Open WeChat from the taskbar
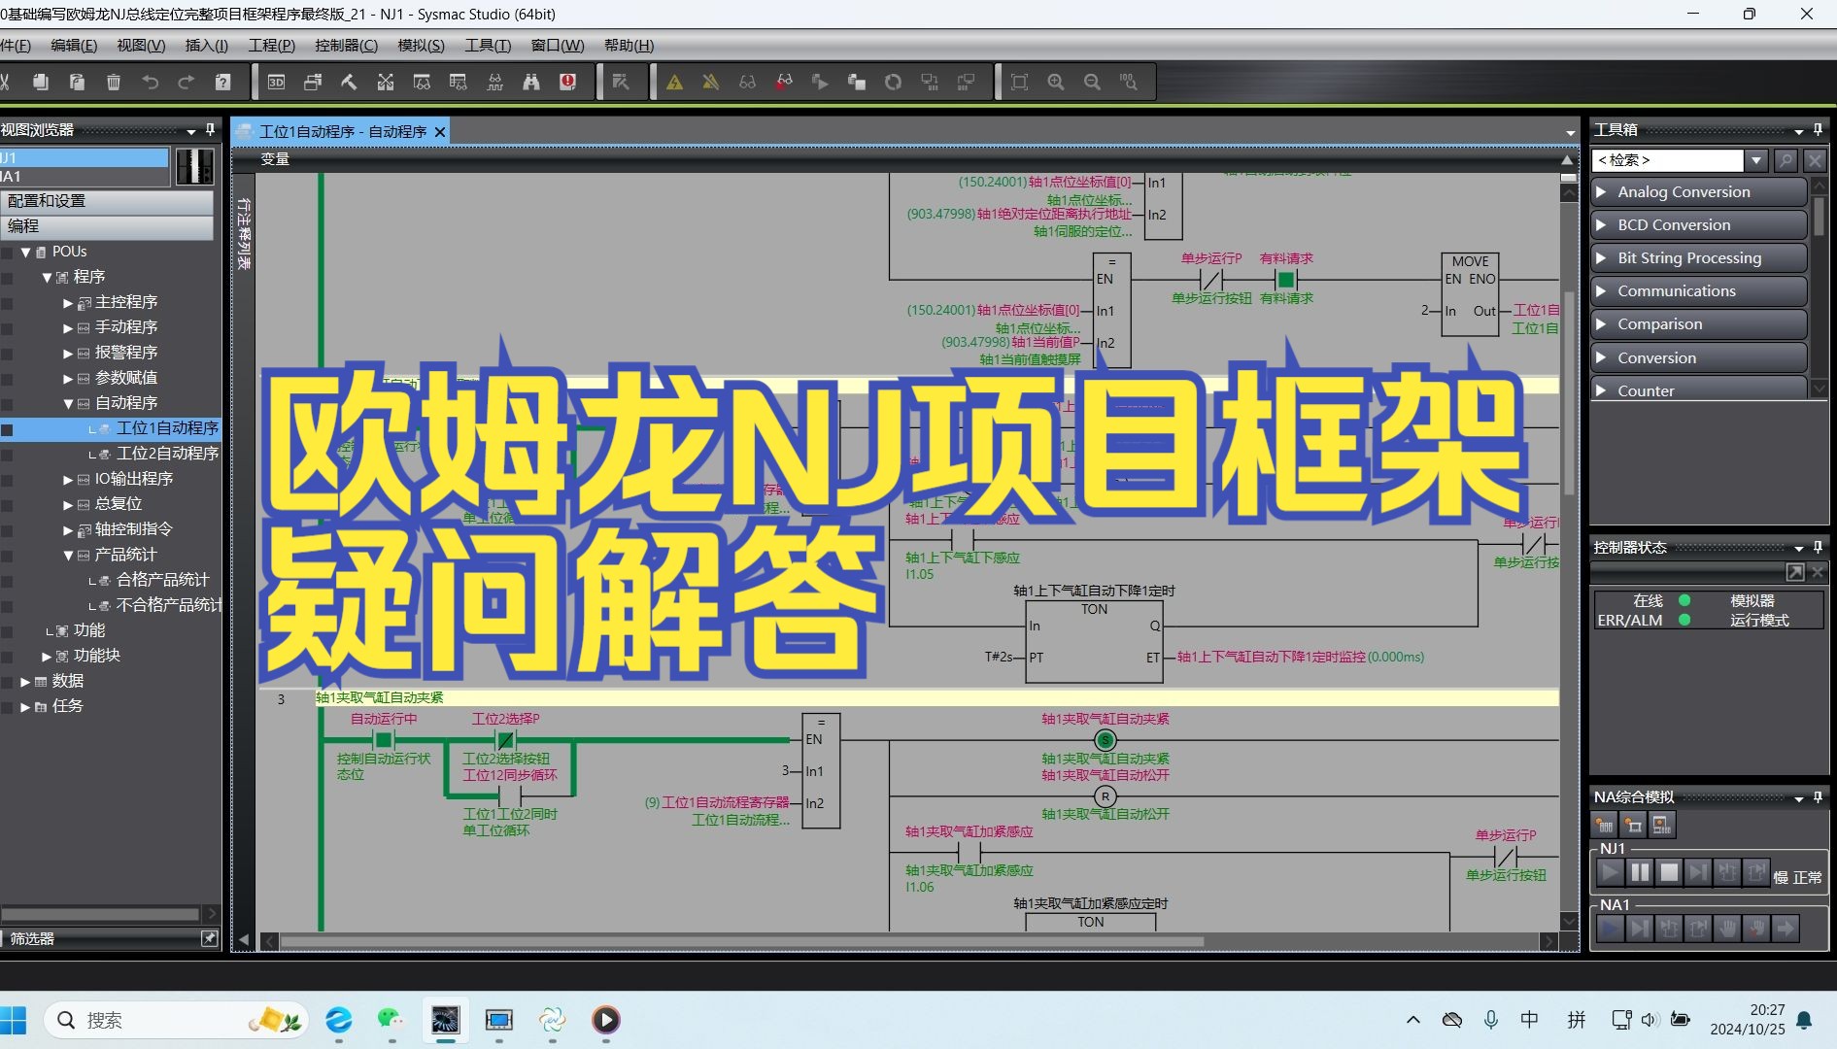This screenshot has width=1837, height=1049. [391, 1020]
